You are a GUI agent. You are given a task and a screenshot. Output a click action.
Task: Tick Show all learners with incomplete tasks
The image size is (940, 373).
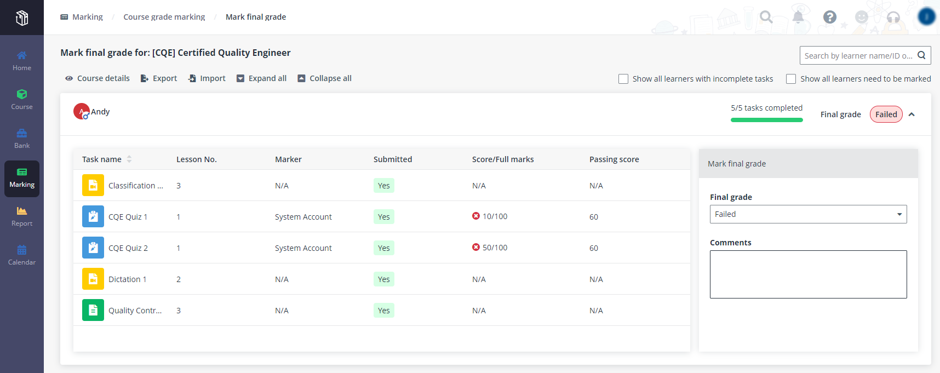click(x=623, y=79)
